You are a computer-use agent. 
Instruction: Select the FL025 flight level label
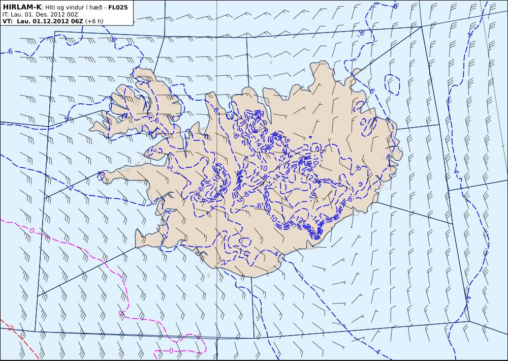[118, 7]
